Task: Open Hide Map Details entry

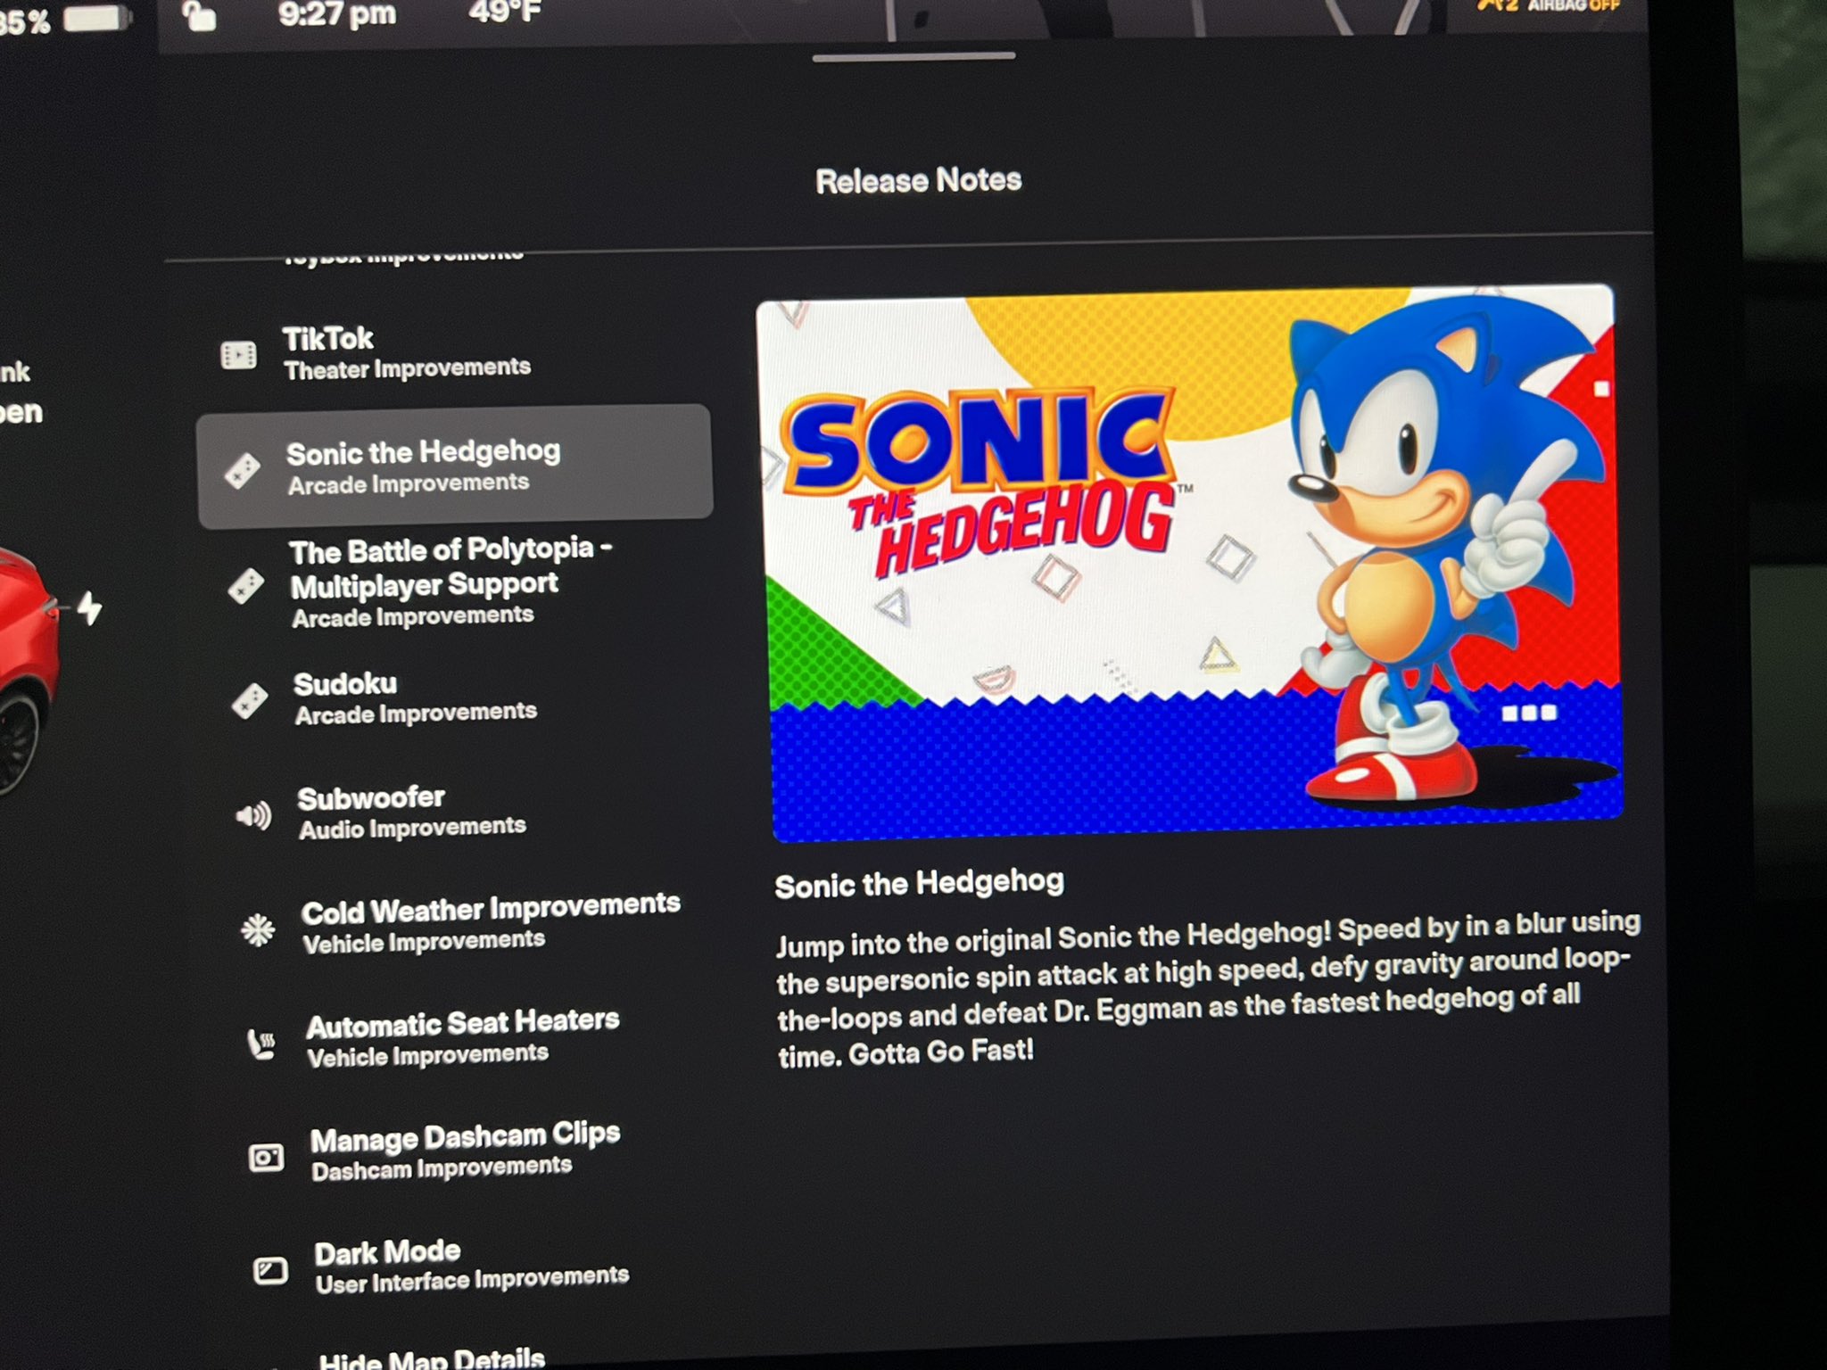Action: coord(432,1359)
